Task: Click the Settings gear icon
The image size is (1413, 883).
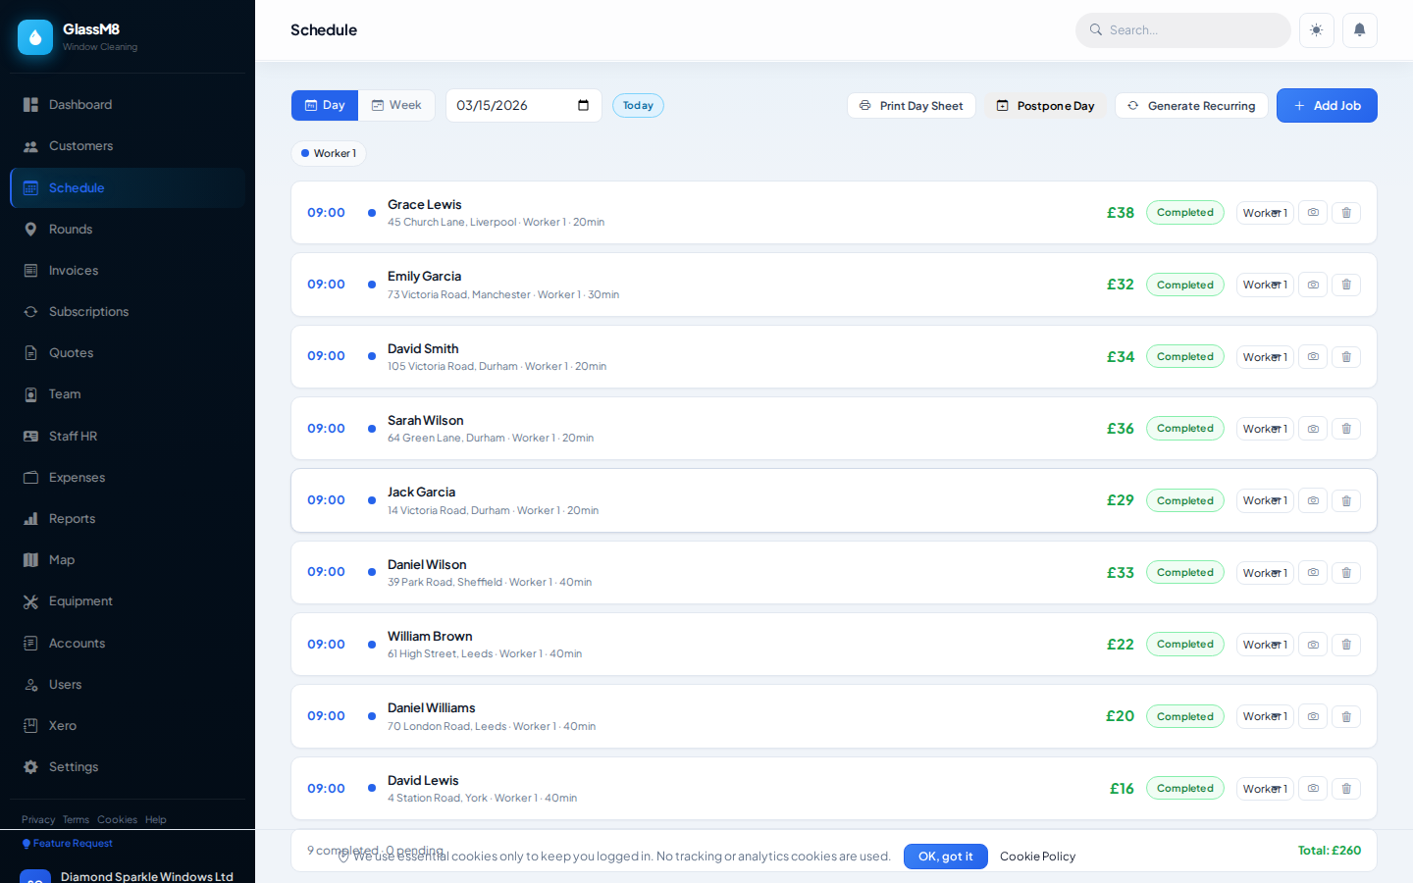Action: point(30,767)
